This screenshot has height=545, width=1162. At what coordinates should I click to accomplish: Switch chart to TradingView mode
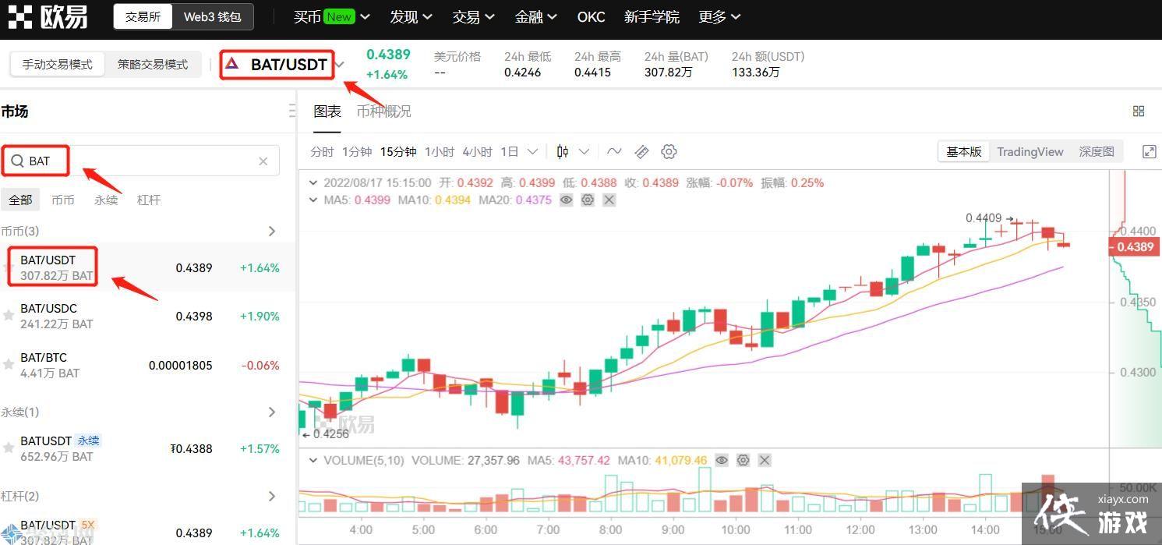[1030, 151]
